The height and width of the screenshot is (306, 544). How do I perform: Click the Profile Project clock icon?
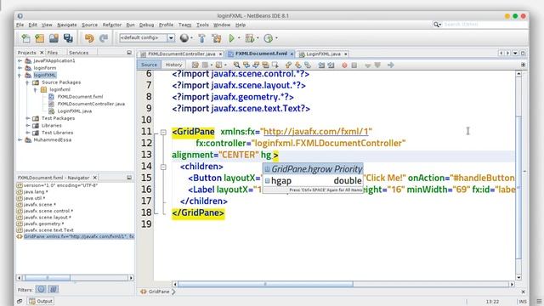pos(269,37)
